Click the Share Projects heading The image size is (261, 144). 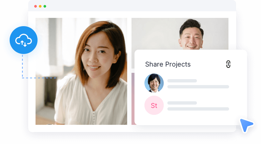tap(168, 64)
